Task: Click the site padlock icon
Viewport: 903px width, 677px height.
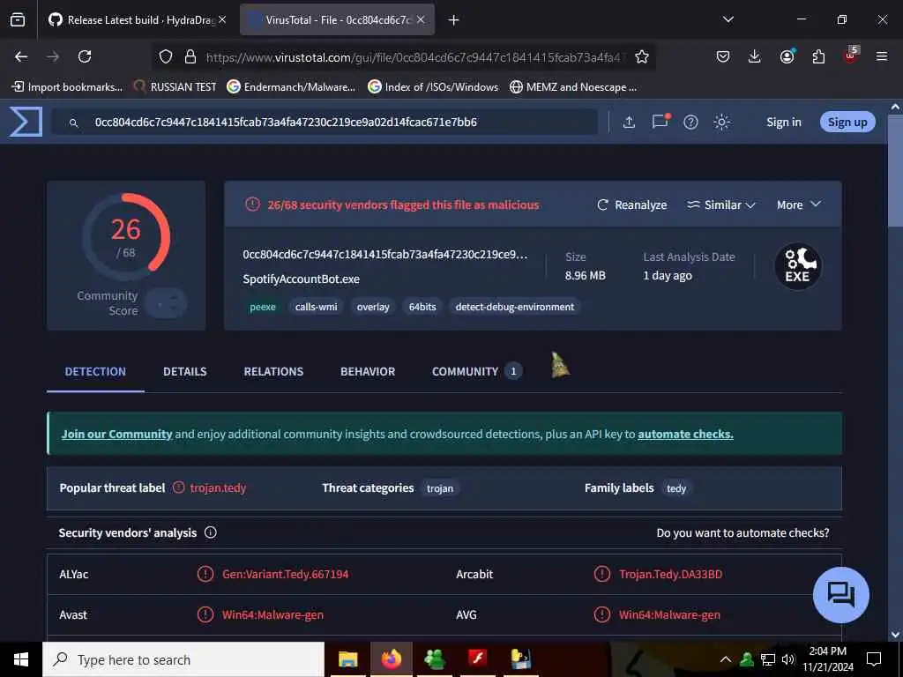Action: click(x=190, y=56)
